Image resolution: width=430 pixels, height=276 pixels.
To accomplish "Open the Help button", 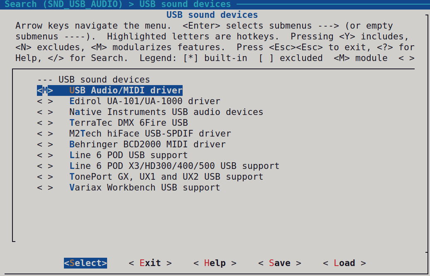I will (215, 263).
